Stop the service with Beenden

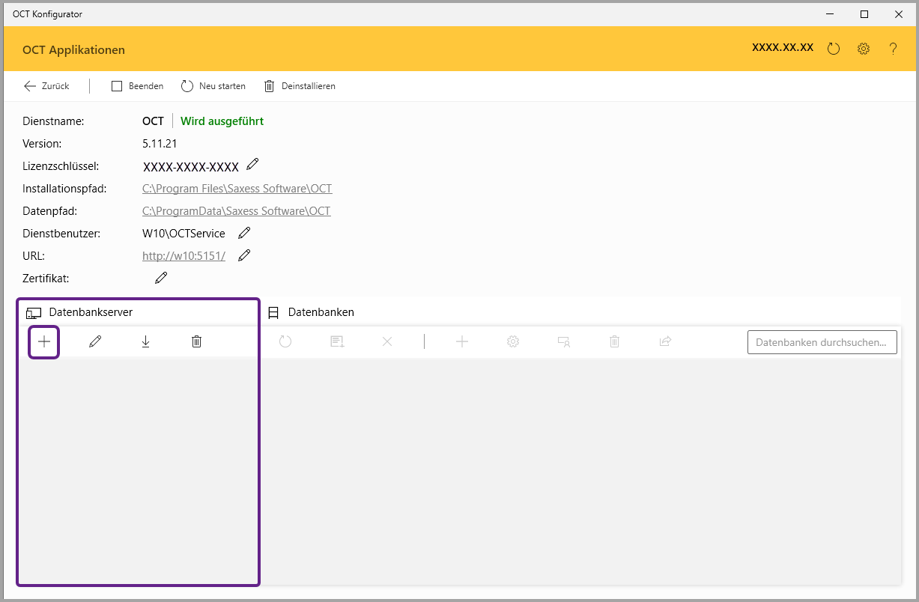(138, 86)
